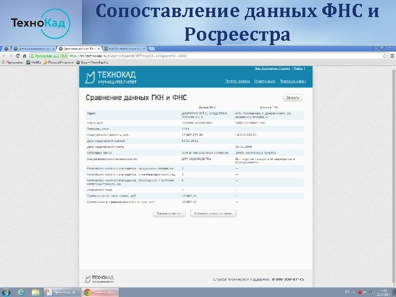Open the Chrome hamburger menu
This screenshot has height=297, width=396.
coord(392,56)
